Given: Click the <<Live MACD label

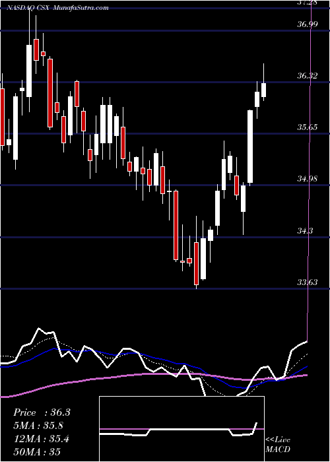Looking at the screenshot, I should click(x=278, y=445).
